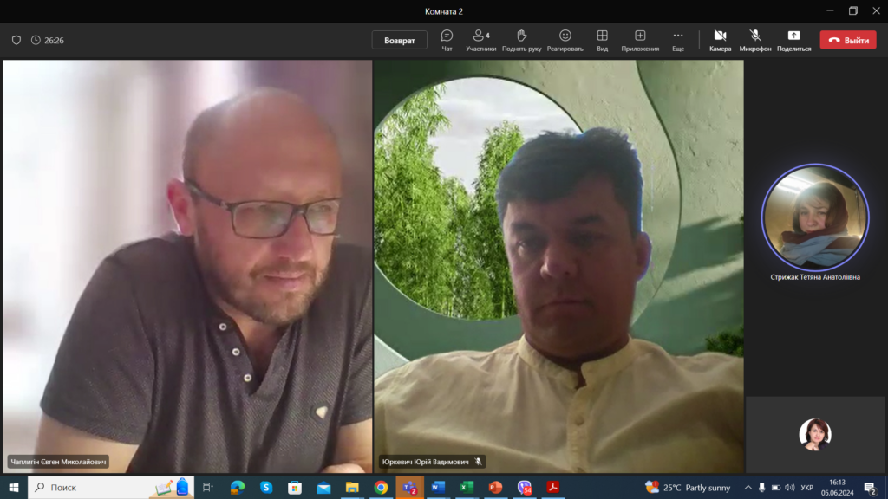Unmute the microphone

coord(755,40)
